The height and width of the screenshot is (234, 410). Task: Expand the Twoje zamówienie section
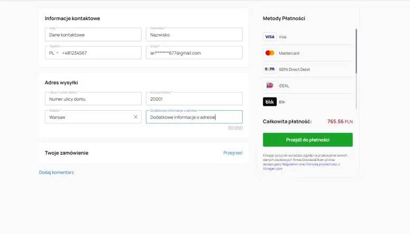(x=67, y=153)
